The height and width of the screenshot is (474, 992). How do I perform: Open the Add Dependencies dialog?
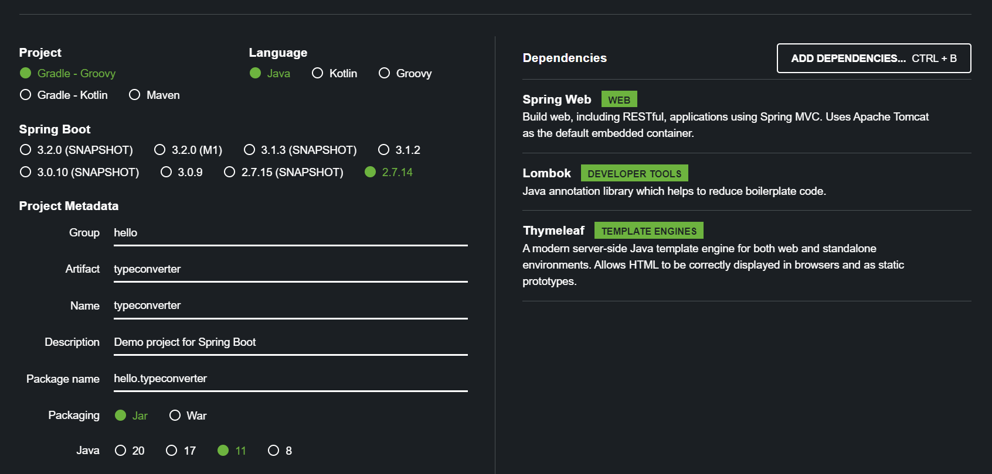pyautogui.click(x=874, y=59)
